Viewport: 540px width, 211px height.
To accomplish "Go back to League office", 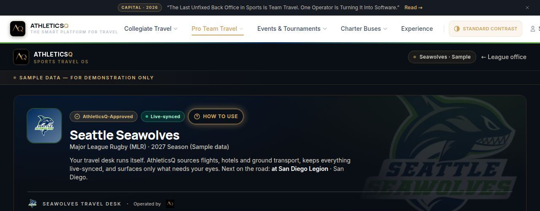I will click(504, 57).
